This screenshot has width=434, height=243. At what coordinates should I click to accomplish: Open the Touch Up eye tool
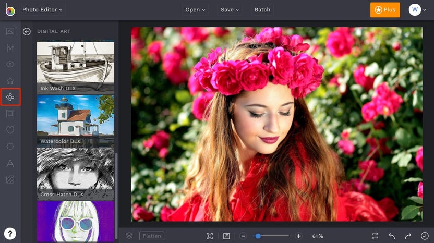(x=10, y=64)
